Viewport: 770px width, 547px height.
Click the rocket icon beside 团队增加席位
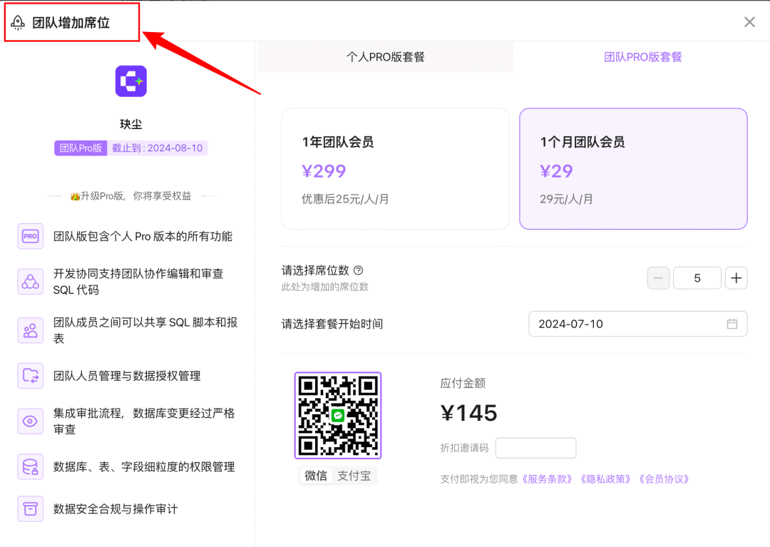tap(18, 23)
